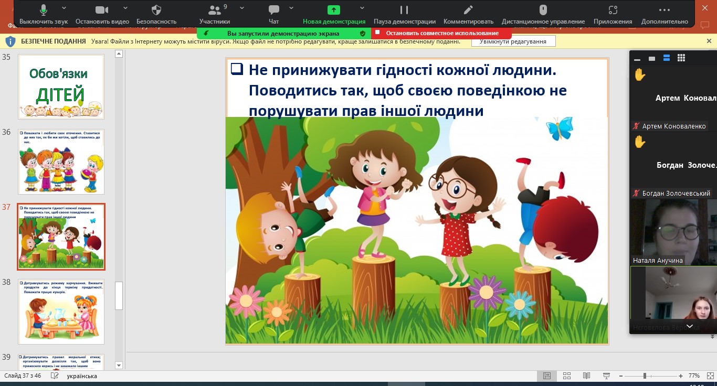The height and width of the screenshot is (386, 717).
Task: Expand audio options arrow next to microphone
Action: click(x=64, y=8)
